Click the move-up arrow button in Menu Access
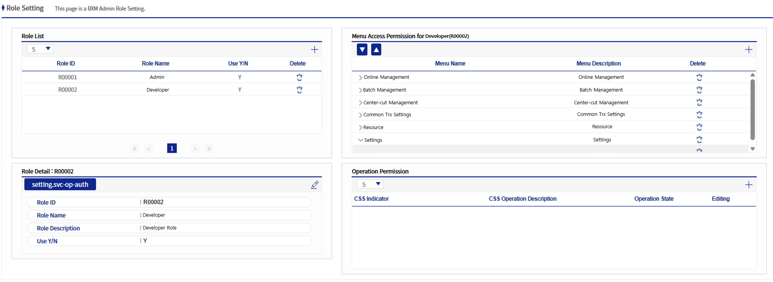 click(x=376, y=49)
